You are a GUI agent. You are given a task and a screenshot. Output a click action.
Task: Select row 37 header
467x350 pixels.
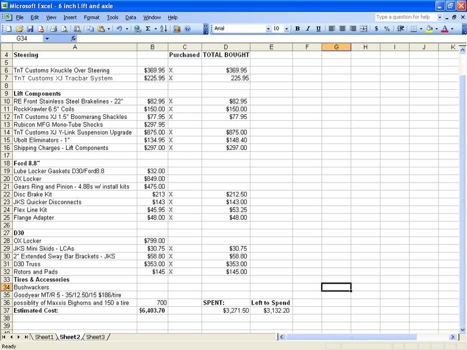6,310
